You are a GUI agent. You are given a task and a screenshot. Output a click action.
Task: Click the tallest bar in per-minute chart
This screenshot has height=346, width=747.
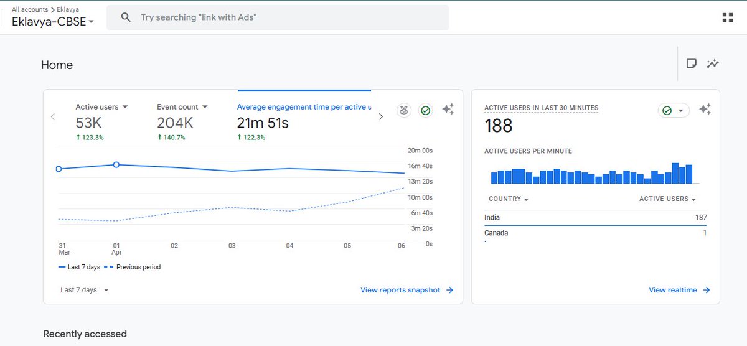tap(675, 173)
